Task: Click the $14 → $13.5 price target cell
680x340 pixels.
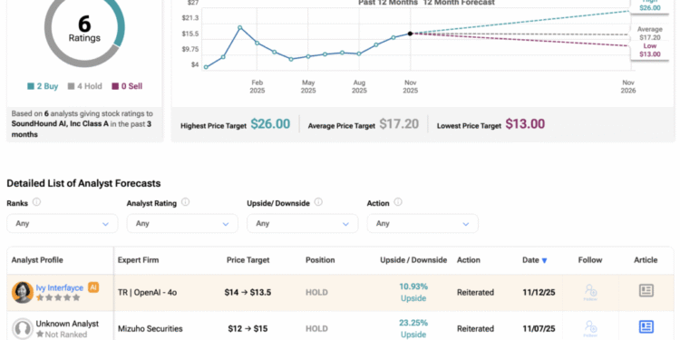Action: tap(248, 292)
